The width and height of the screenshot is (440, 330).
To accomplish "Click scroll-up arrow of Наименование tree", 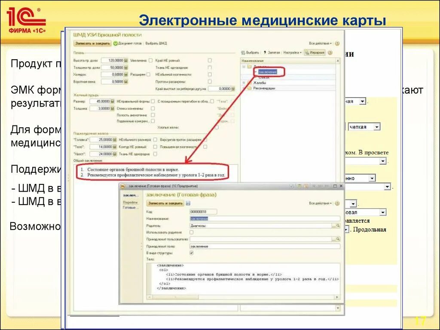I will pyautogui.click(x=338, y=61).
